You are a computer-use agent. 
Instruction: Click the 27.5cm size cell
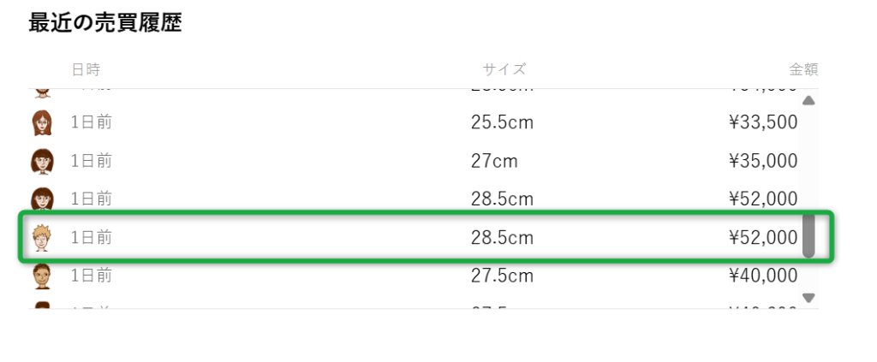tap(502, 276)
